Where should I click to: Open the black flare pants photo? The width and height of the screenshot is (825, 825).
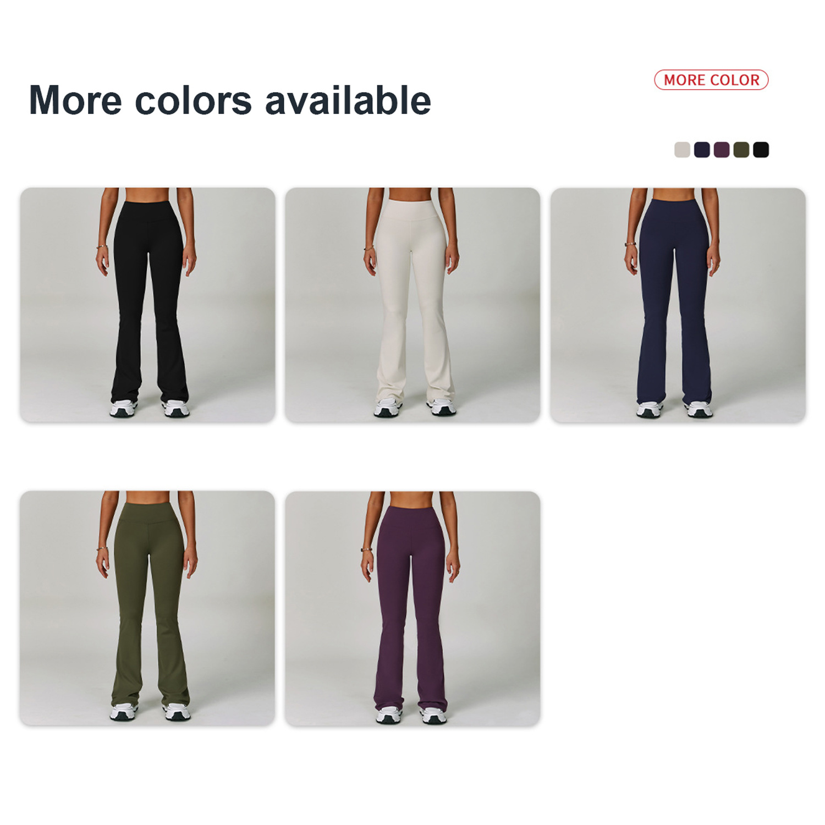click(147, 305)
